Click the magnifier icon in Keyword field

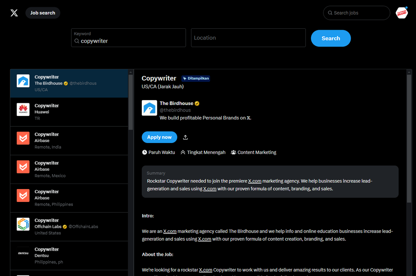point(77,41)
